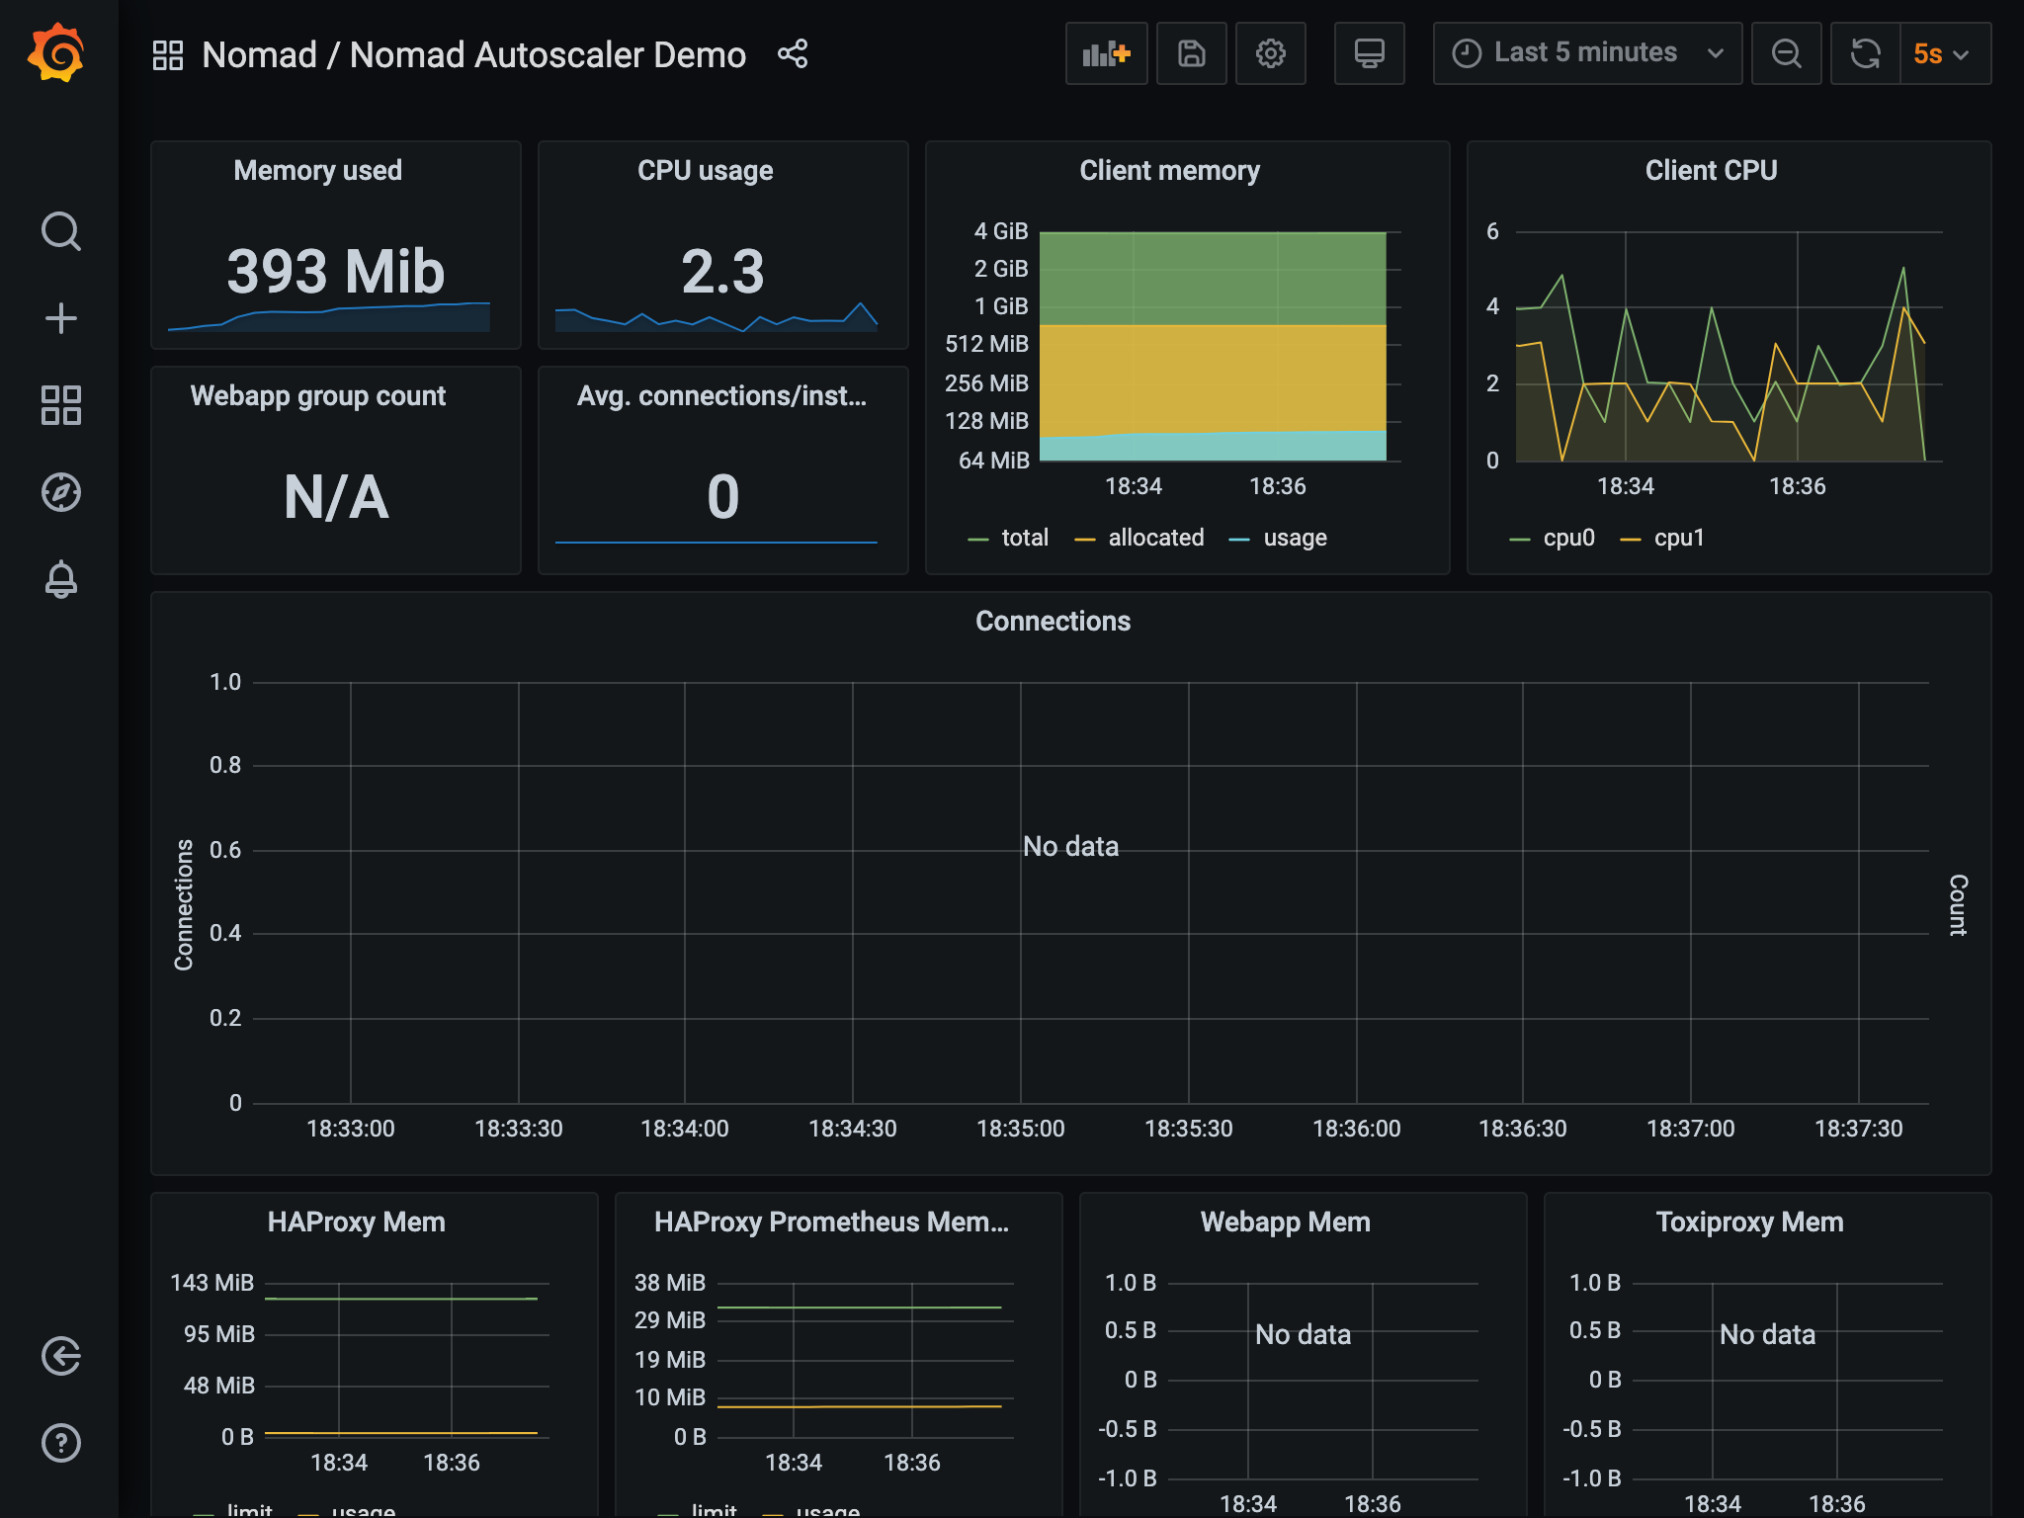Open the Alerting bell icon
The image size is (2024, 1518).
(x=60, y=579)
